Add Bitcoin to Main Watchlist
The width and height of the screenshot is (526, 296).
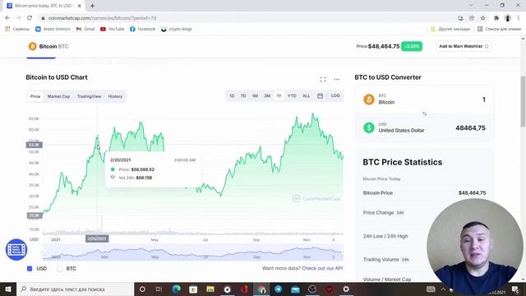(464, 46)
